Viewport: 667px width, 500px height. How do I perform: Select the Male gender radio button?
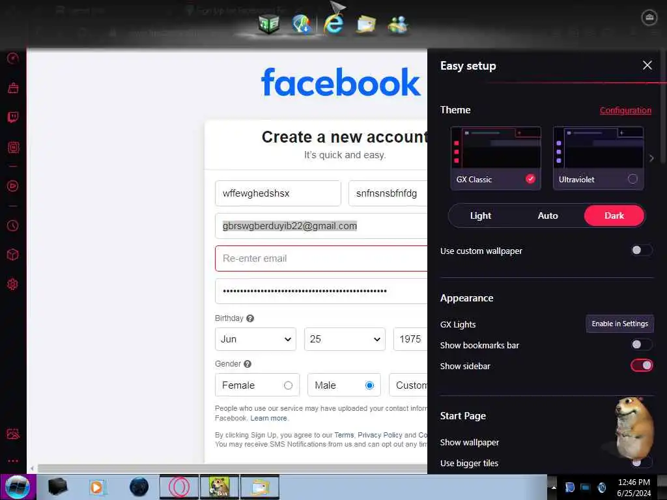[x=369, y=385]
